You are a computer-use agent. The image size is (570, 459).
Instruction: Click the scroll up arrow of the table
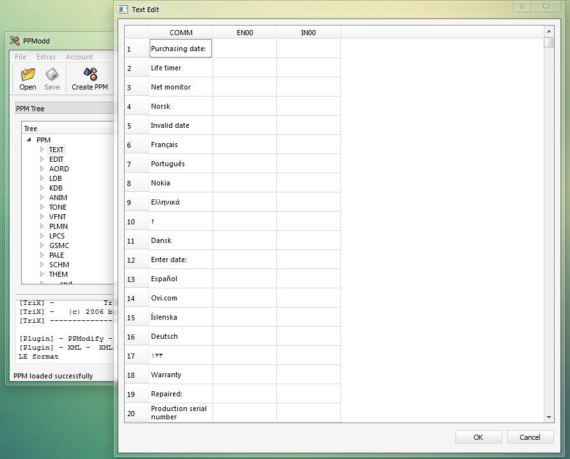pos(548,31)
